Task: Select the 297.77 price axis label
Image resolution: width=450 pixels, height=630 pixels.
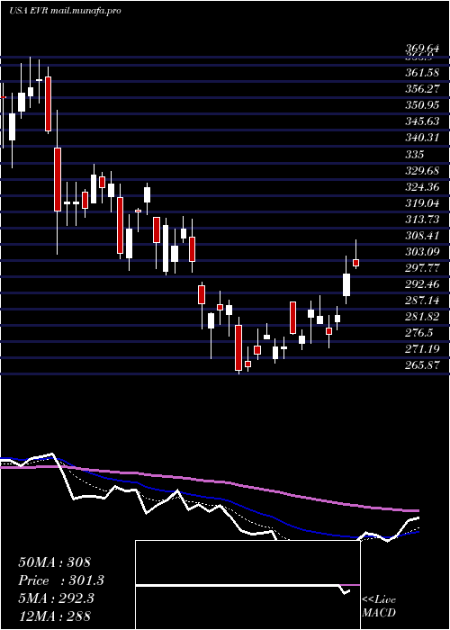Action: click(421, 268)
